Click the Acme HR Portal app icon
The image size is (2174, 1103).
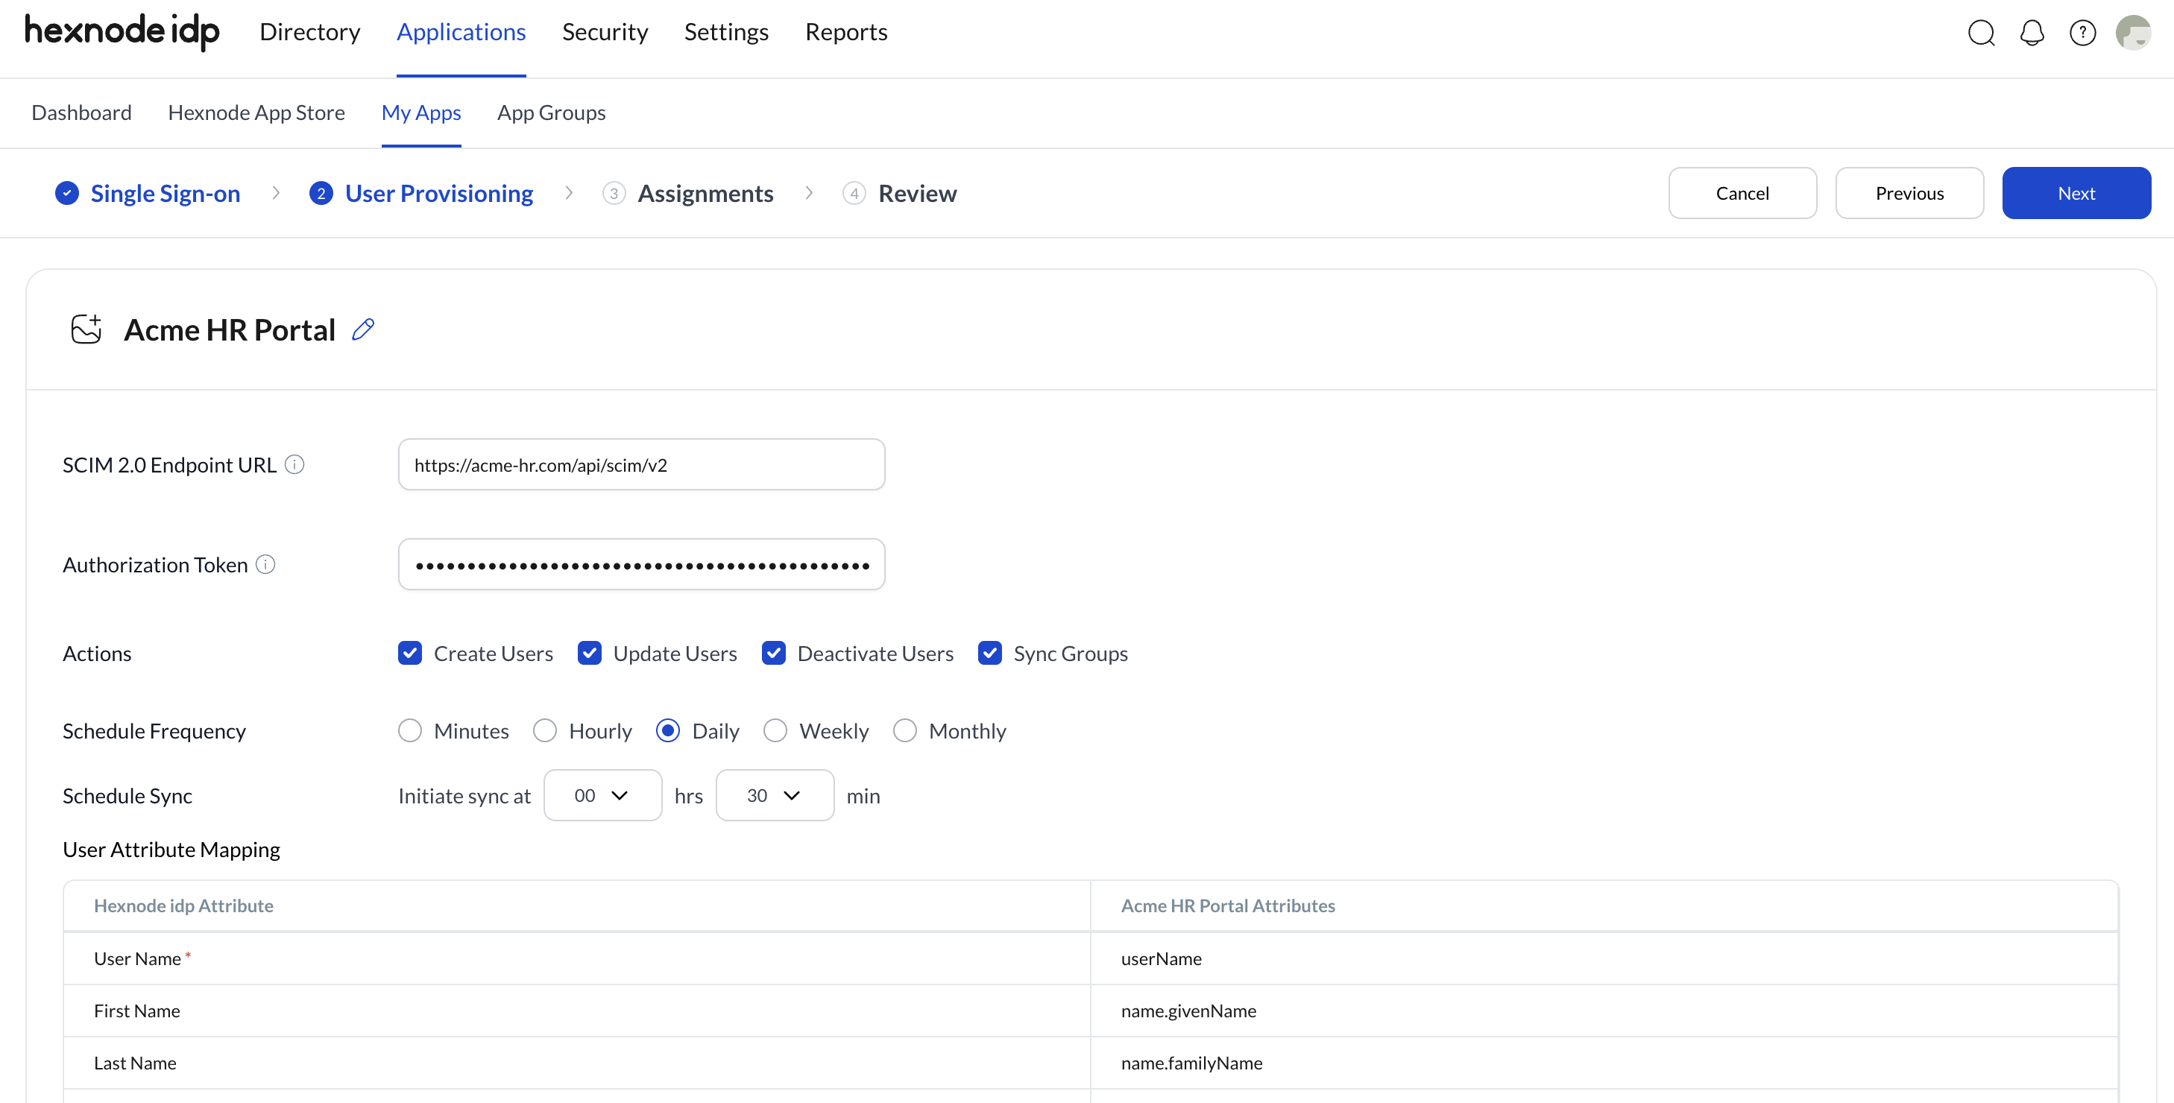[x=86, y=329]
